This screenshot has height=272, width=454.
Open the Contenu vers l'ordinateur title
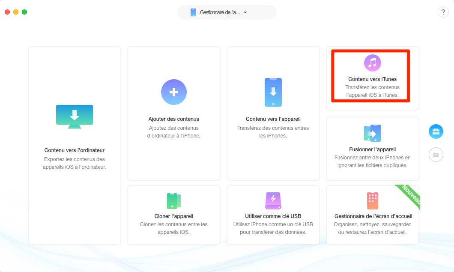tap(75, 150)
